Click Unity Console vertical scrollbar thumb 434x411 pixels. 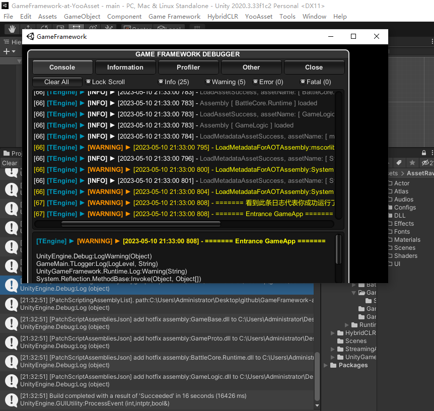click(317, 376)
